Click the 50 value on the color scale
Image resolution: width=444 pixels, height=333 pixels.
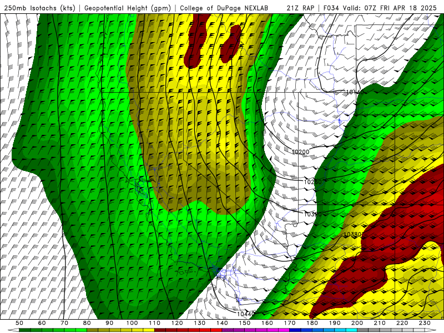pyautogui.click(x=19, y=323)
